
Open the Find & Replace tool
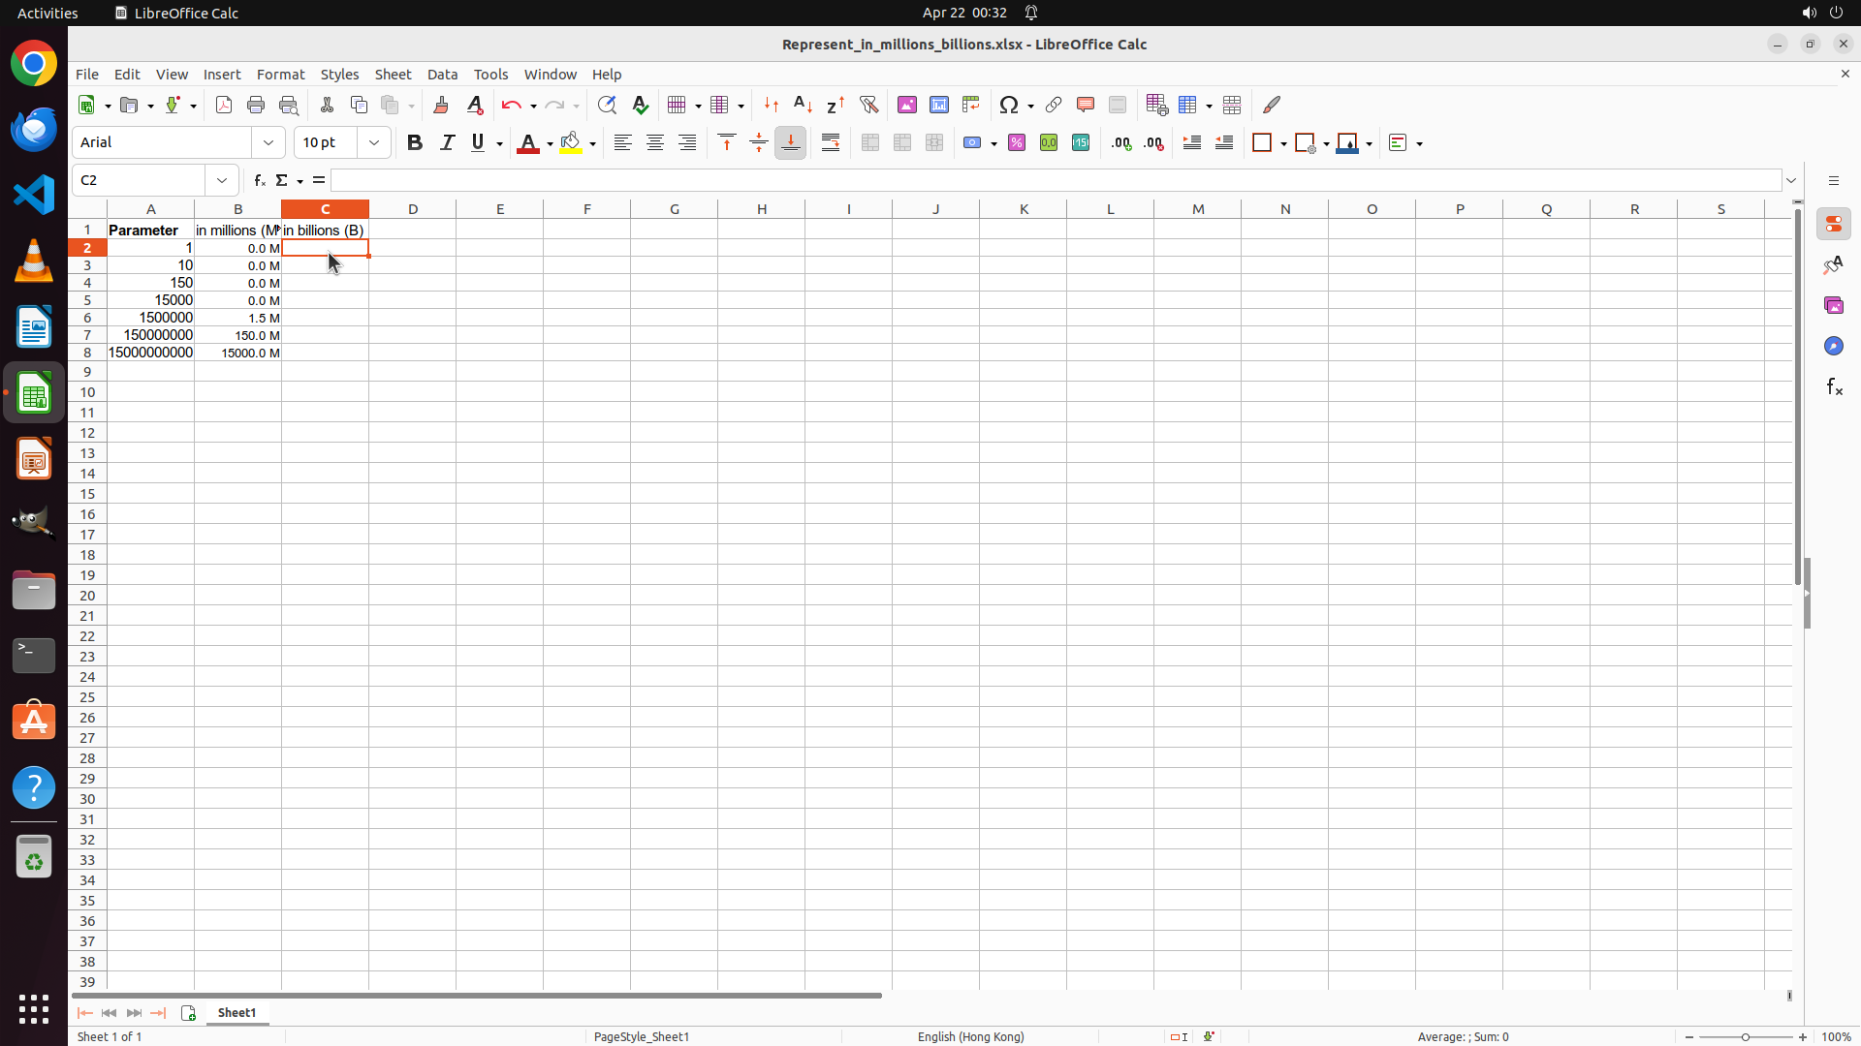[607, 105]
